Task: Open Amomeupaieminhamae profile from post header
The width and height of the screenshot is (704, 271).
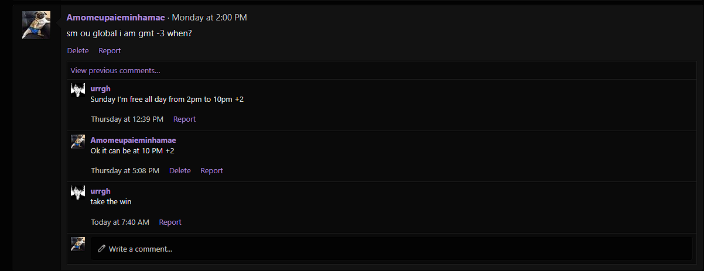Action: coord(115,18)
